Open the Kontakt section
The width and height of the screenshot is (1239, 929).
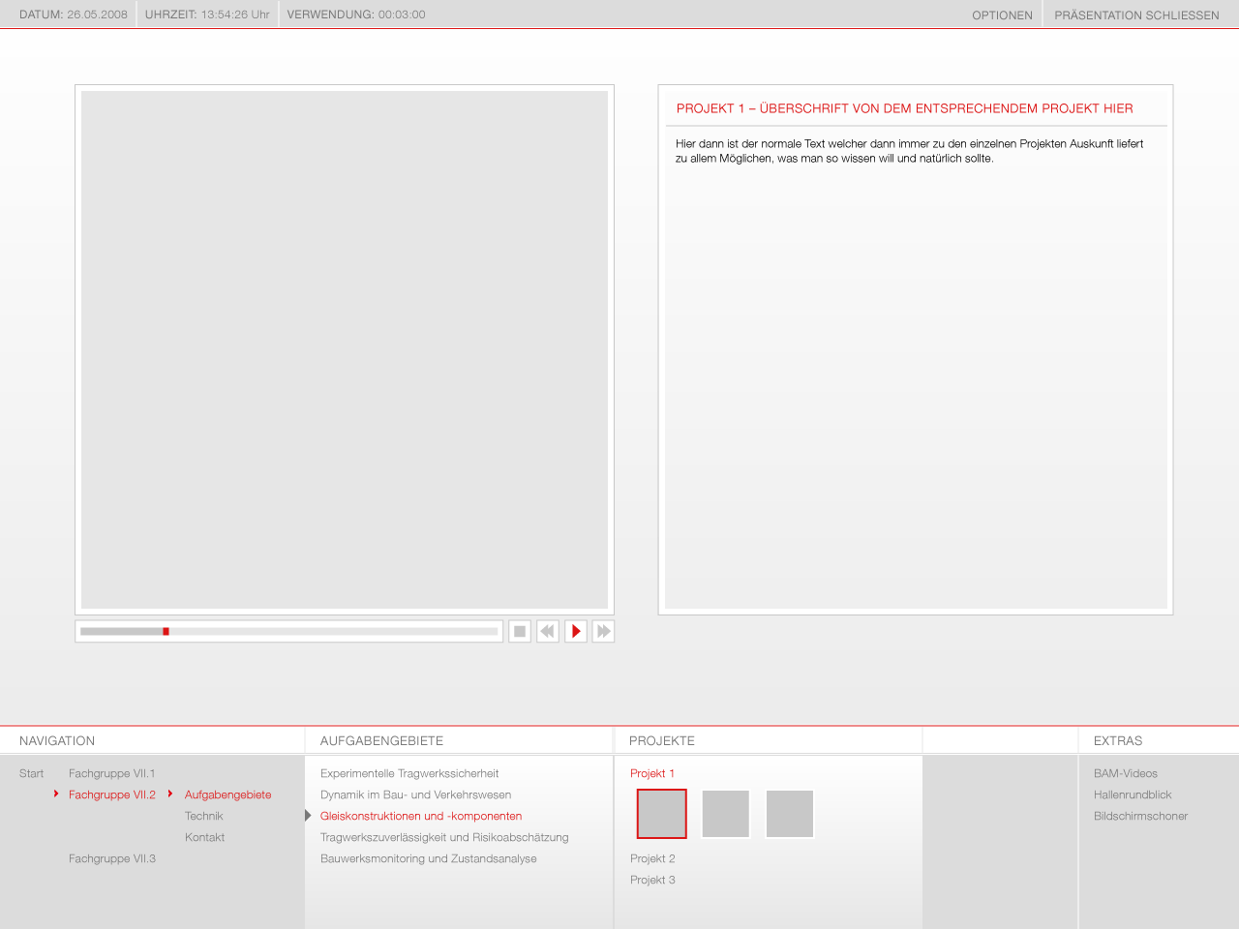pos(204,837)
